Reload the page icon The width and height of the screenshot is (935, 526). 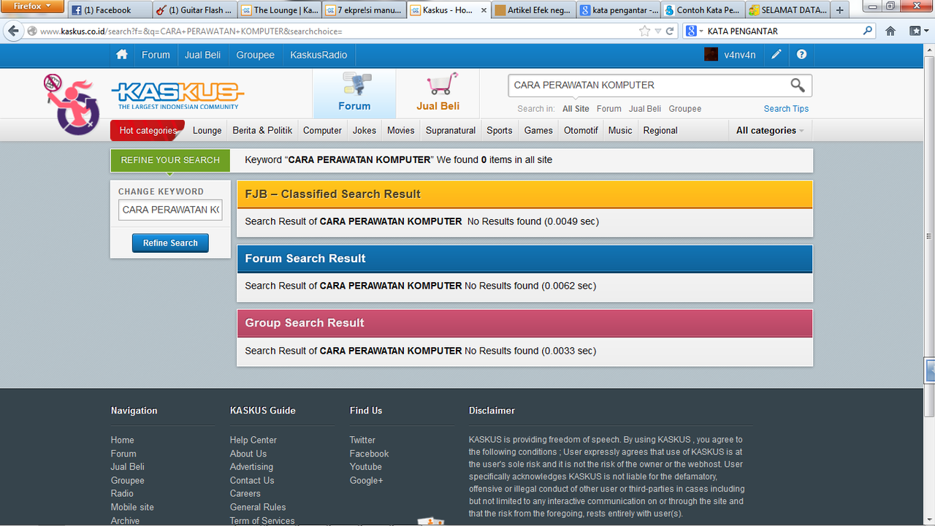(x=669, y=31)
